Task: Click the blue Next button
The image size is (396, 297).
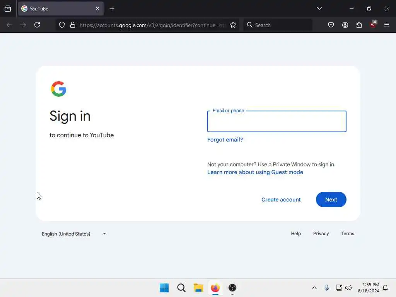Action: click(331, 200)
